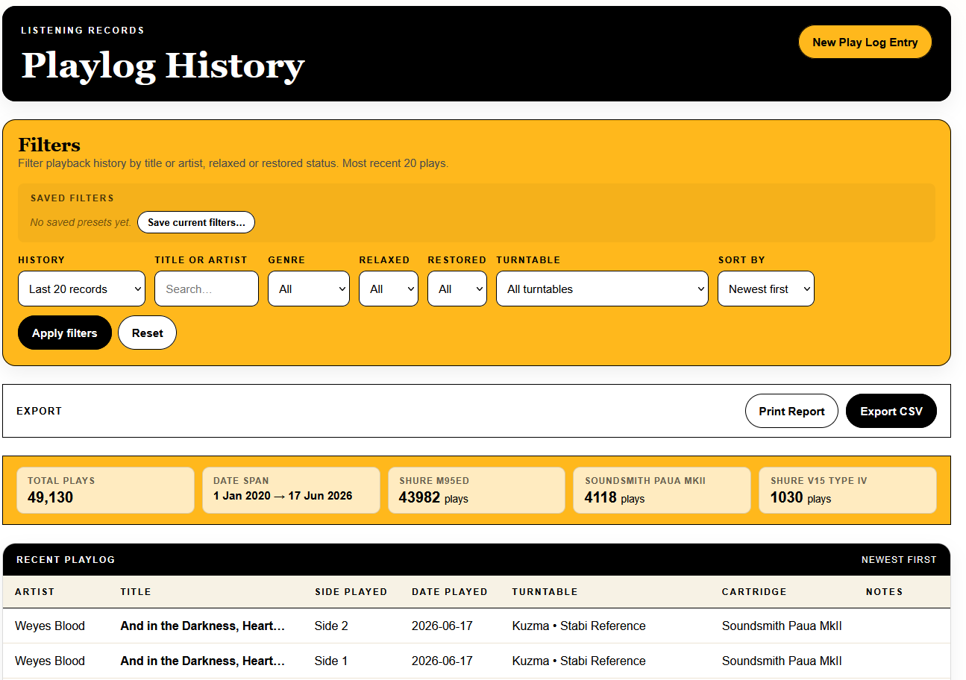966x680 pixels.
Task: Click the Date Played column header
Action: point(450,591)
